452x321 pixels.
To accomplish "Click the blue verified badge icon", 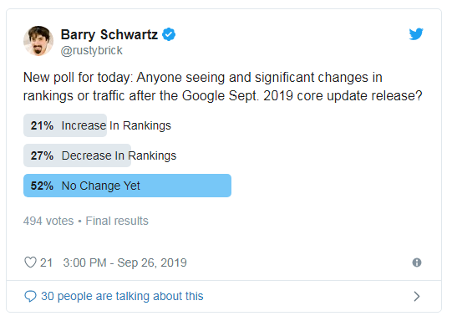I will 169,34.
